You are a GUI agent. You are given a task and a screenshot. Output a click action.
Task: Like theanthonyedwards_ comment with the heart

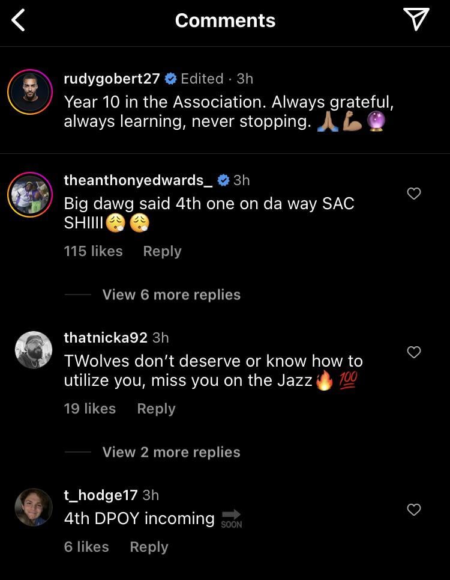coord(414,194)
